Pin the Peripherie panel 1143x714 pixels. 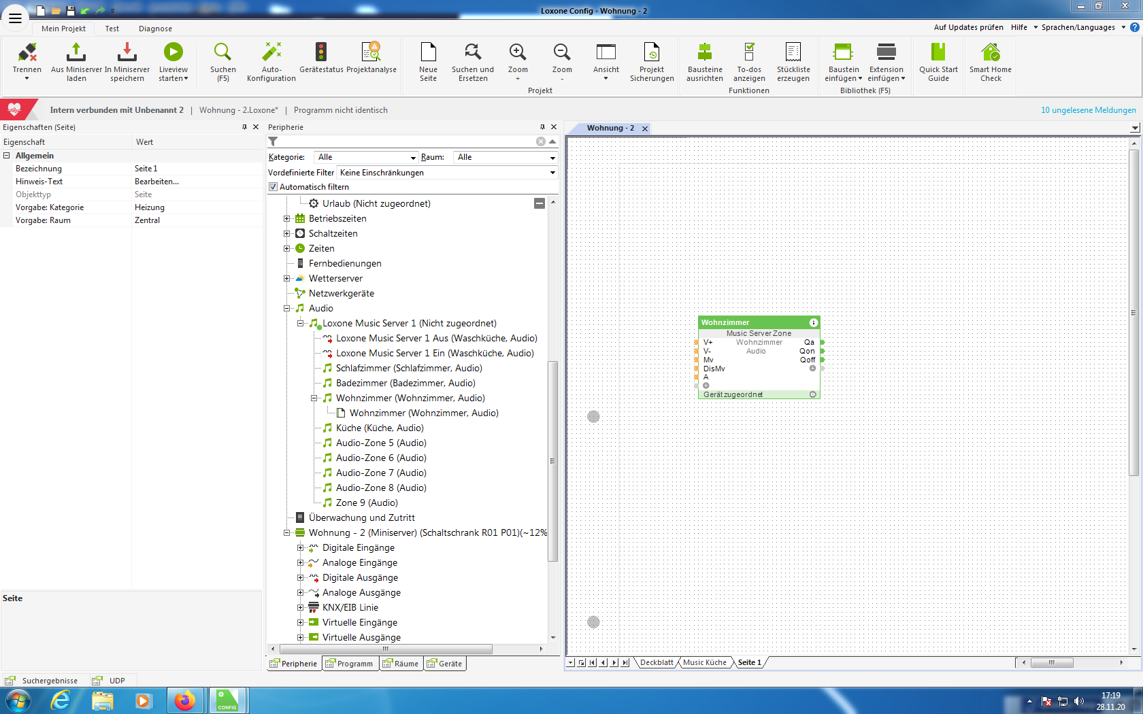[x=542, y=127]
